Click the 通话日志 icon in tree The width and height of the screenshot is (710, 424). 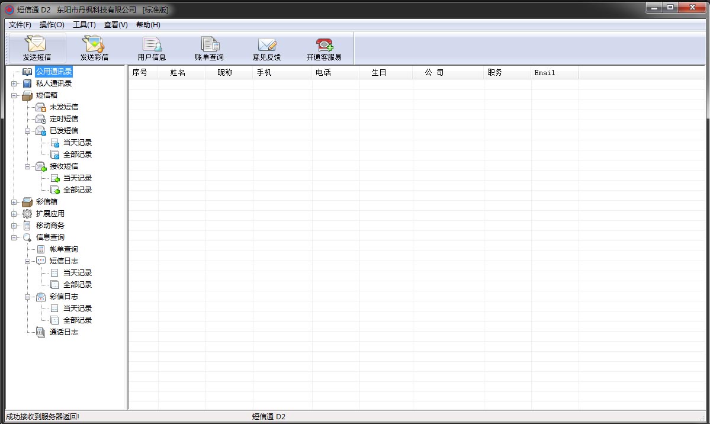40,332
